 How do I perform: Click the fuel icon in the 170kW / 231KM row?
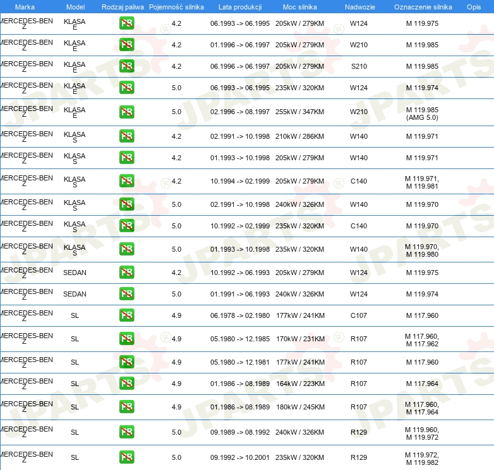[x=126, y=339]
